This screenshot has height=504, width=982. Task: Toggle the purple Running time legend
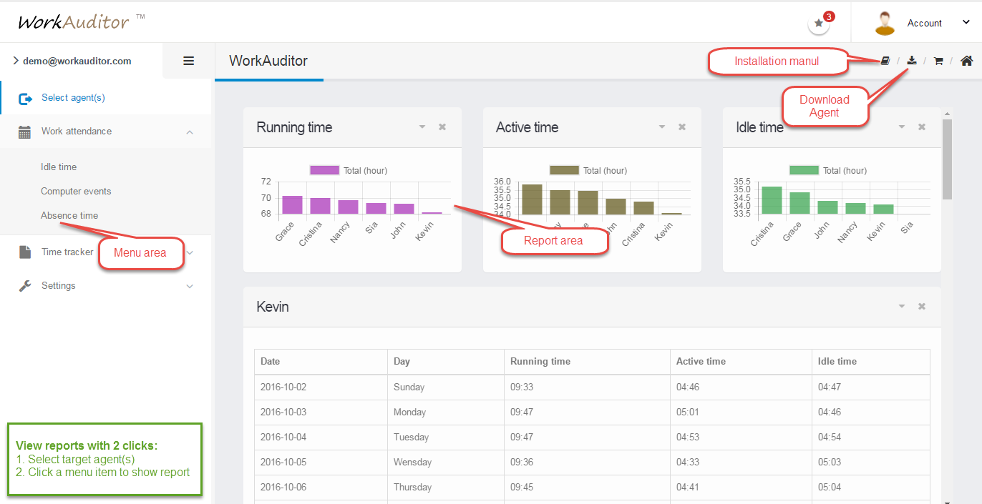coord(324,170)
